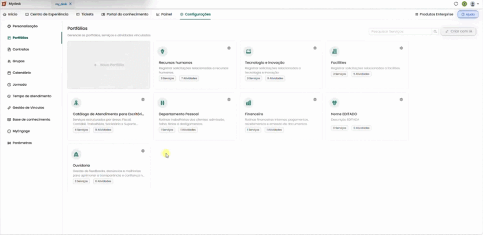Open Parâmetros in the sidebar
The image size is (483, 235).
pos(19,143)
